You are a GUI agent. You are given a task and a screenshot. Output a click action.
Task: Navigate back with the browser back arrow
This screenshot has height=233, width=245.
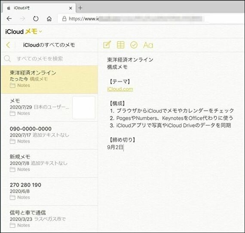point(9,19)
